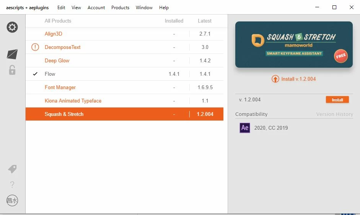The height and width of the screenshot is (215, 360).
Task: Click the DecomposeText warning exclamation icon
Action: [x=35, y=47]
